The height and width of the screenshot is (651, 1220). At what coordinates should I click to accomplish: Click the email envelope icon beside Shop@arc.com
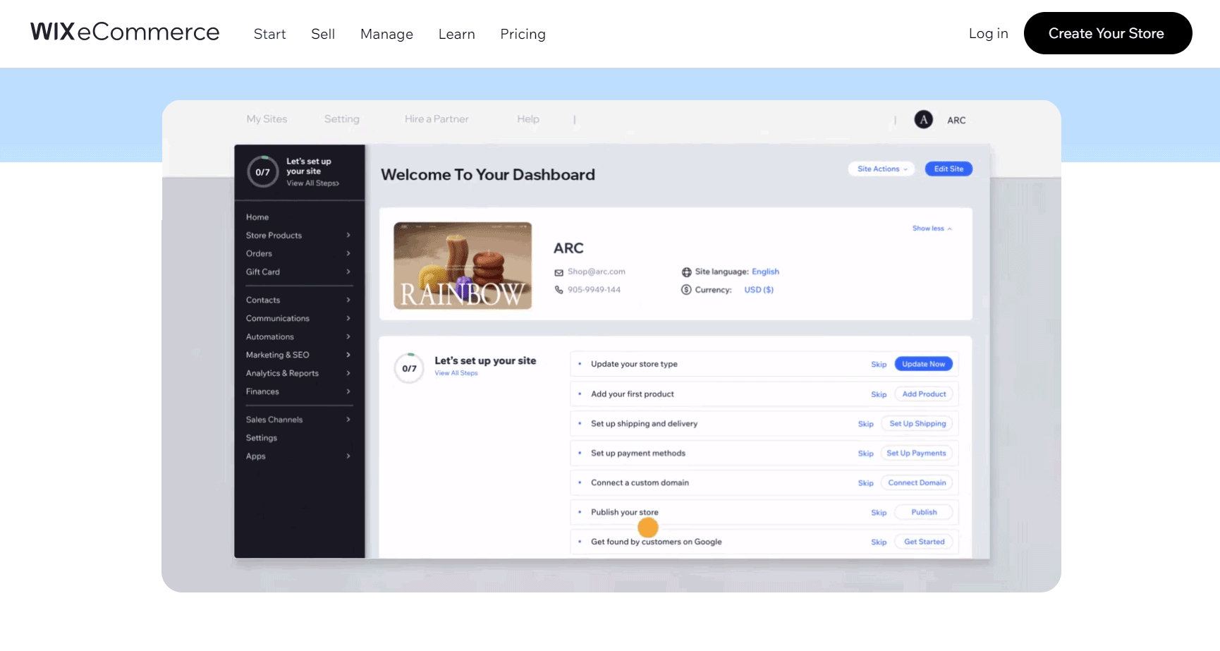pos(559,272)
